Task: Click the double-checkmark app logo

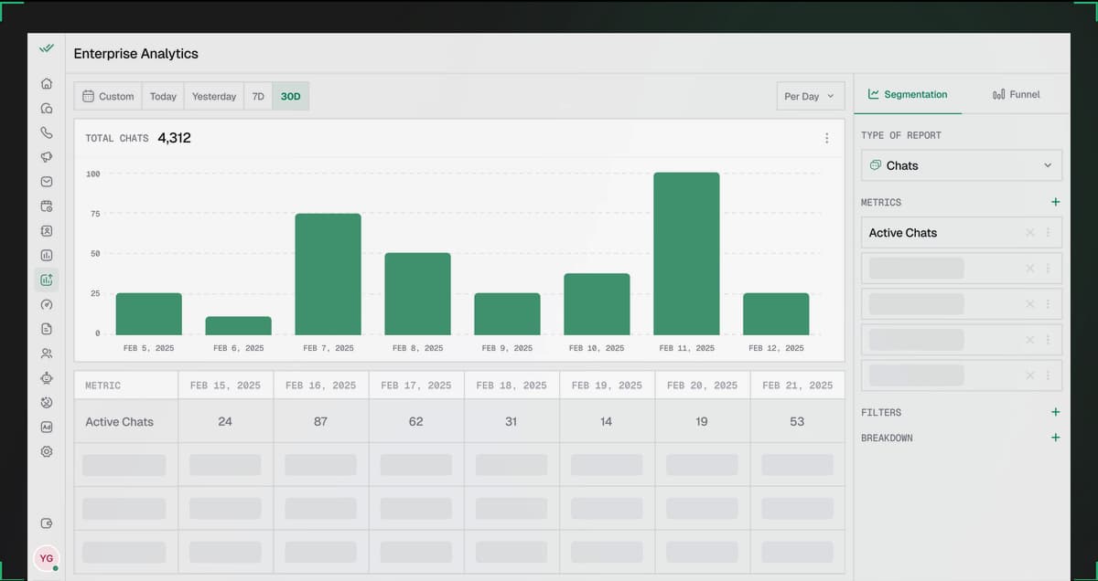Action: [x=47, y=48]
